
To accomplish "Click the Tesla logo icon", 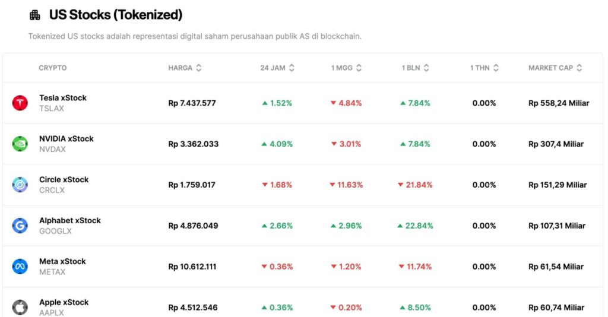I will coord(20,103).
